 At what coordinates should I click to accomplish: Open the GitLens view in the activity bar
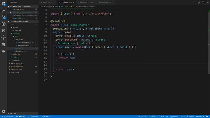coord(4,37)
